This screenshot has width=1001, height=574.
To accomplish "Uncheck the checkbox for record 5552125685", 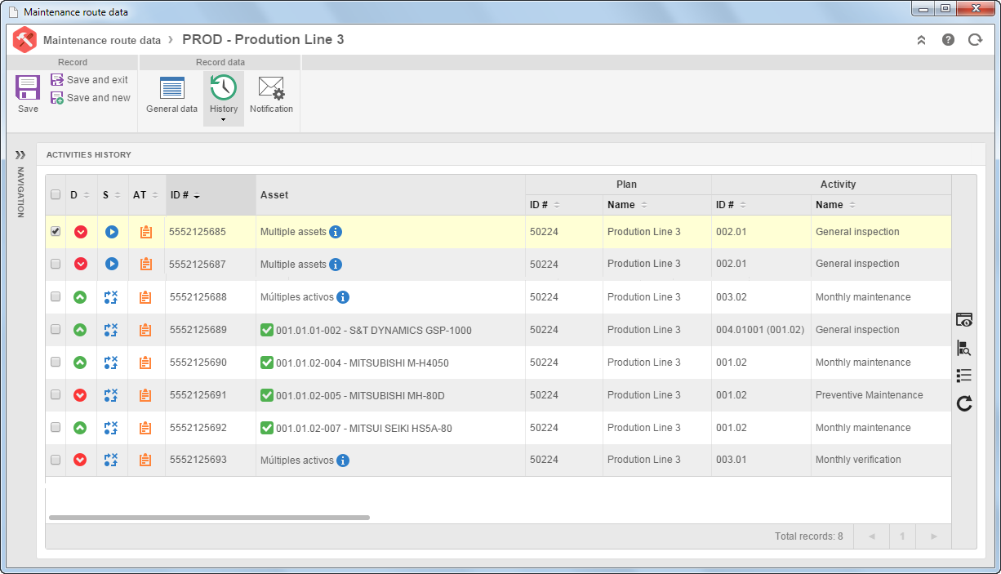I will 56,231.
